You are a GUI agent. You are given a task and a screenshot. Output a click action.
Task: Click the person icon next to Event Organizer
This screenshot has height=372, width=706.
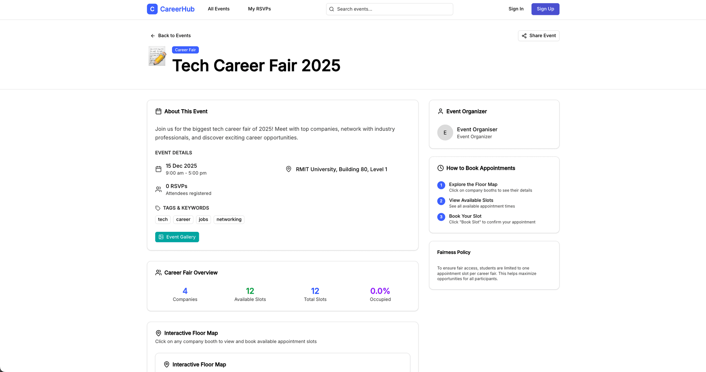coord(440,111)
